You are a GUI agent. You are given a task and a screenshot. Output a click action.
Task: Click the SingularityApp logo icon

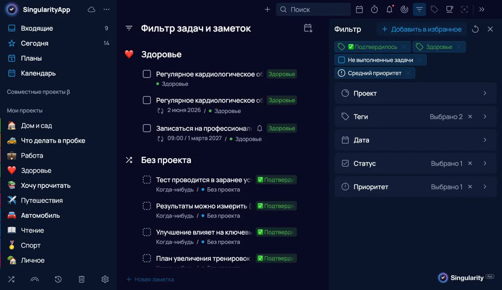pos(12,10)
